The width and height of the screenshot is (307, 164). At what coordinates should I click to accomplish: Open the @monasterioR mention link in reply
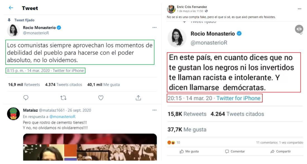62,117
